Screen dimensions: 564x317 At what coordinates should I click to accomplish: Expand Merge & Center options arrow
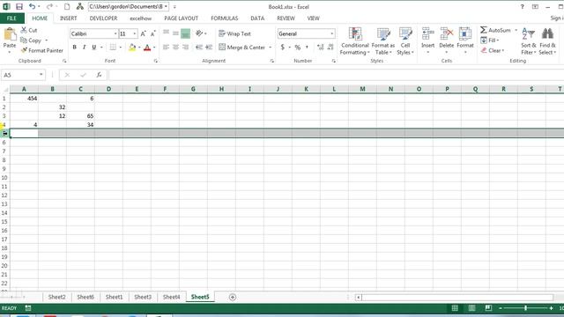pos(271,47)
